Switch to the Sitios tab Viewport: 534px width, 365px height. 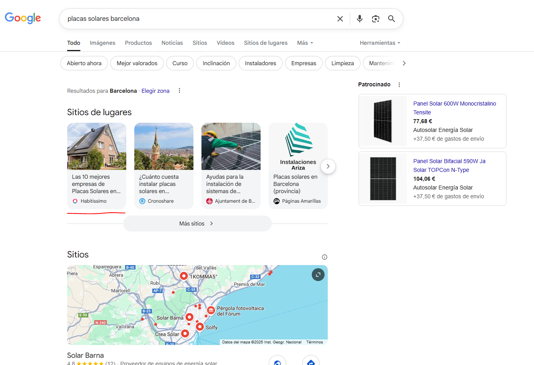click(200, 43)
